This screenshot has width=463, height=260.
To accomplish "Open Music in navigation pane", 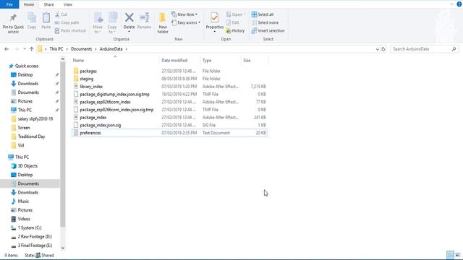I will click(x=23, y=201).
